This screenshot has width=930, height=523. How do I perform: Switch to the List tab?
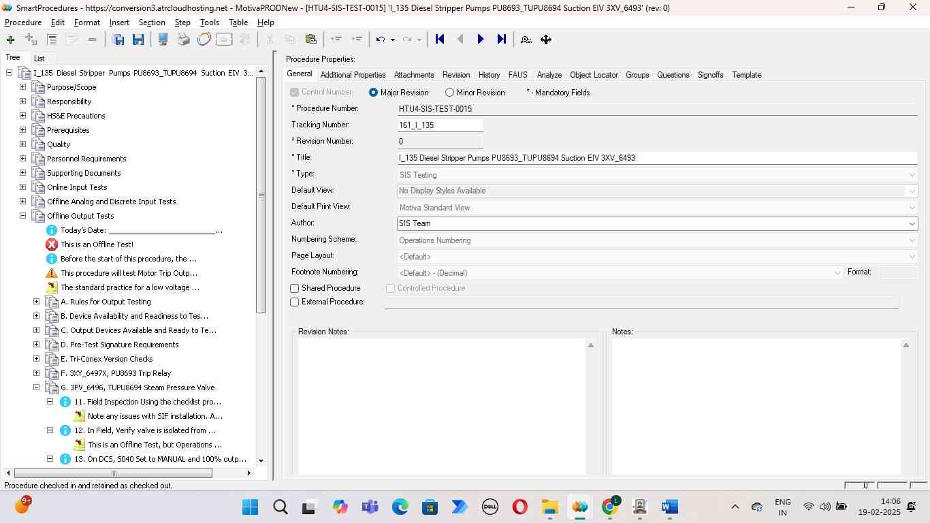point(39,59)
